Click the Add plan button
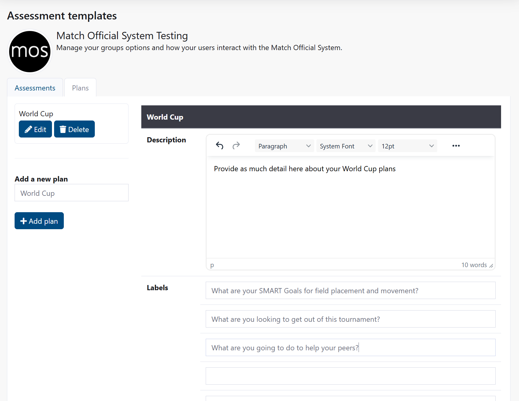The width and height of the screenshot is (519, 401). pos(39,221)
